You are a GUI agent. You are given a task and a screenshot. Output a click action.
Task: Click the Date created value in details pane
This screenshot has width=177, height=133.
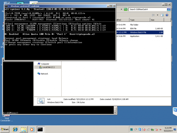click(120, 99)
